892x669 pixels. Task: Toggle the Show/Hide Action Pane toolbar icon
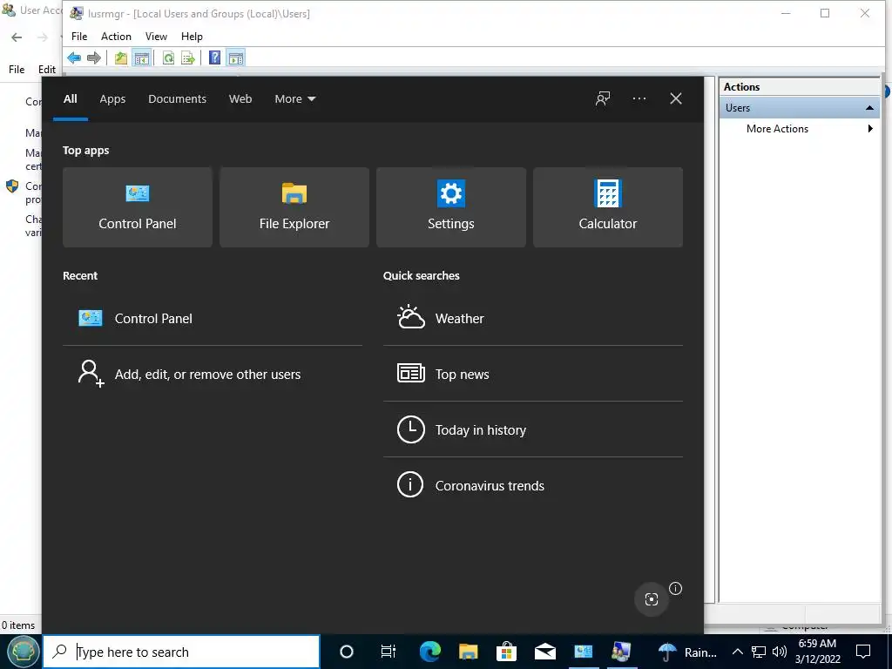point(235,57)
